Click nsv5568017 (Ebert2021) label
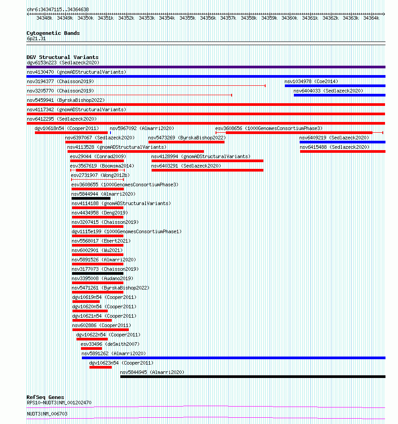 [101, 241]
